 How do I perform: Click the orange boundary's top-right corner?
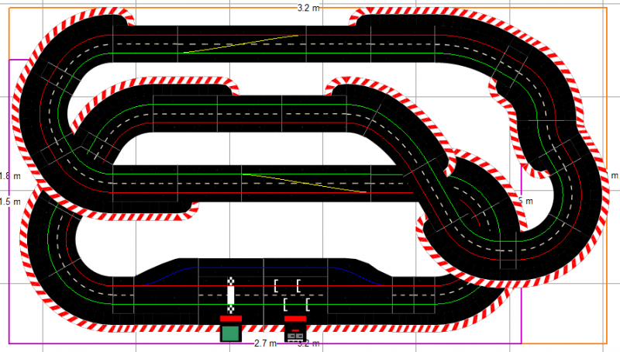pyautogui.click(x=605, y=9)
